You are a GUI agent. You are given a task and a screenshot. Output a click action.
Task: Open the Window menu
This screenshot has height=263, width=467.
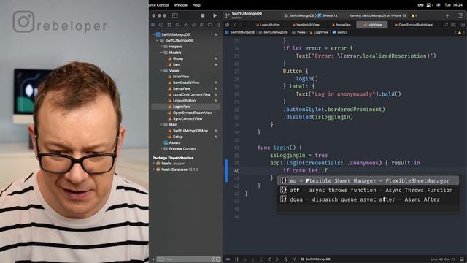[x=181, y=5]
